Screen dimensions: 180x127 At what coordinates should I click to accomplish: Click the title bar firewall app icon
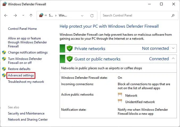coord(5,4)
